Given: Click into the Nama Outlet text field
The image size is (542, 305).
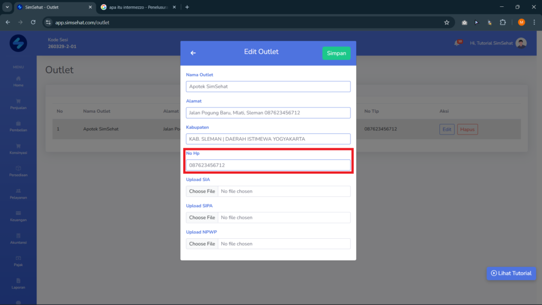Looking at the screenshot, I should 268,86.
